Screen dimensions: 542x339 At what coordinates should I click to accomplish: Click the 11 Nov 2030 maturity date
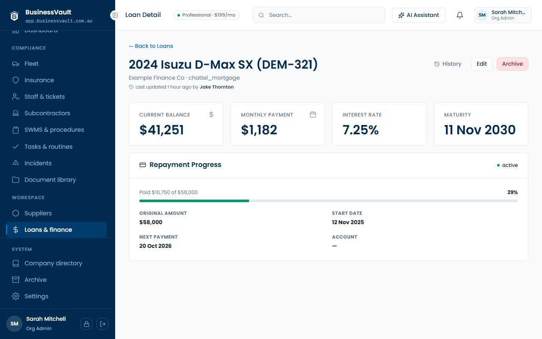(480, 130)
